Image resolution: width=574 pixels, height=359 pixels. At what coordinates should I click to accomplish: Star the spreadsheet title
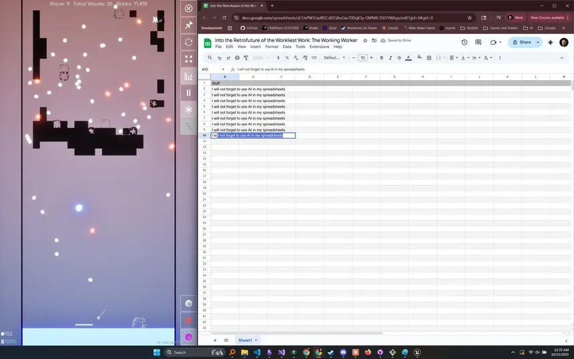point(365,41)
